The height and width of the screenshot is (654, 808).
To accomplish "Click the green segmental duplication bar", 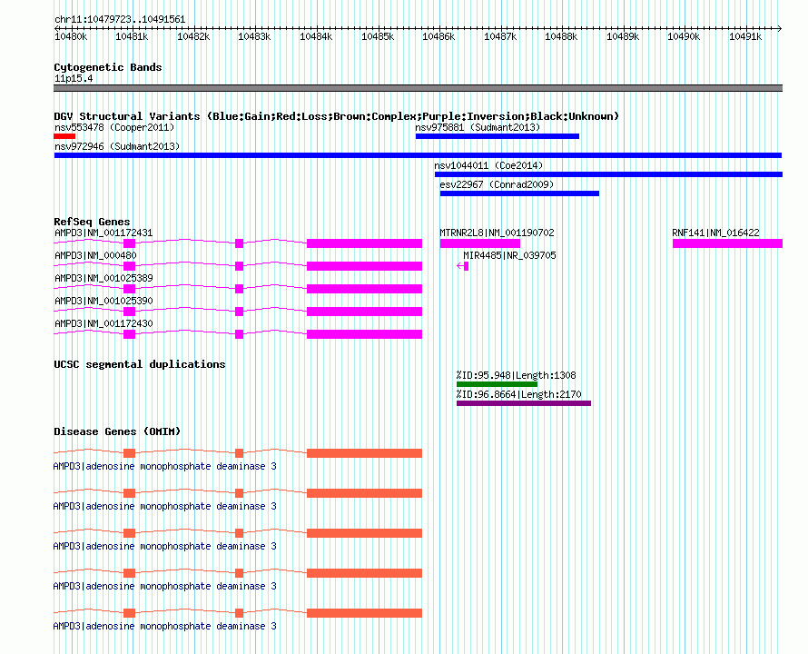I will click(x=497, y=384).
